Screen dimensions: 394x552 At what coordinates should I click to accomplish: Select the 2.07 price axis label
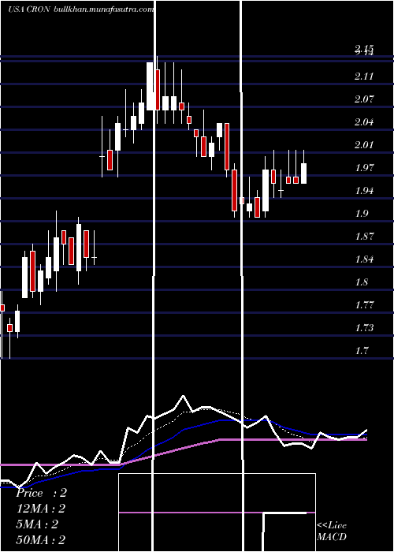364,99
